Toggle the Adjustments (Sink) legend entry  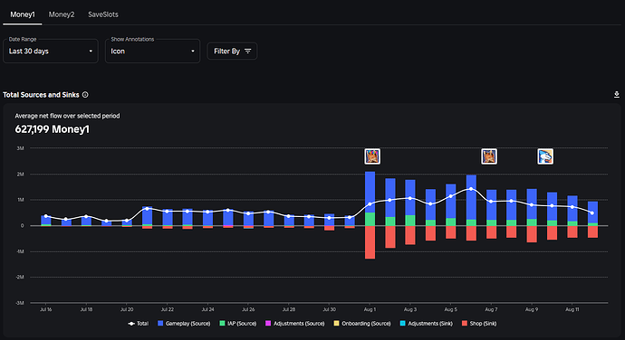coord(427,324)
